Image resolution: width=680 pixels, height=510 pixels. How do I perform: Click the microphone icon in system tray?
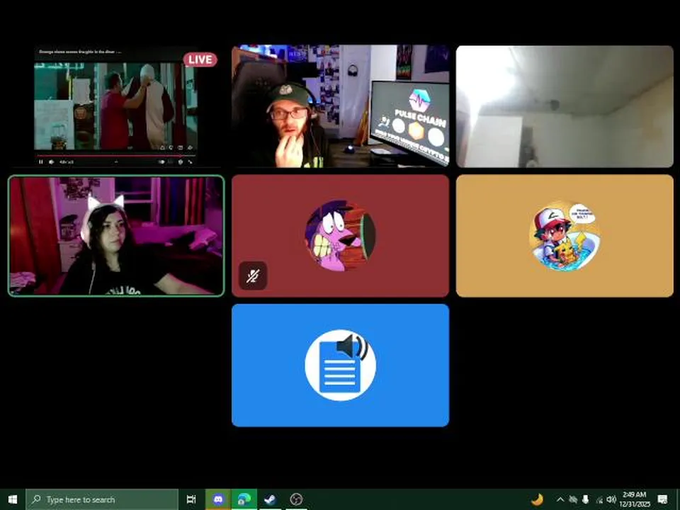click(x=586, y=499)
